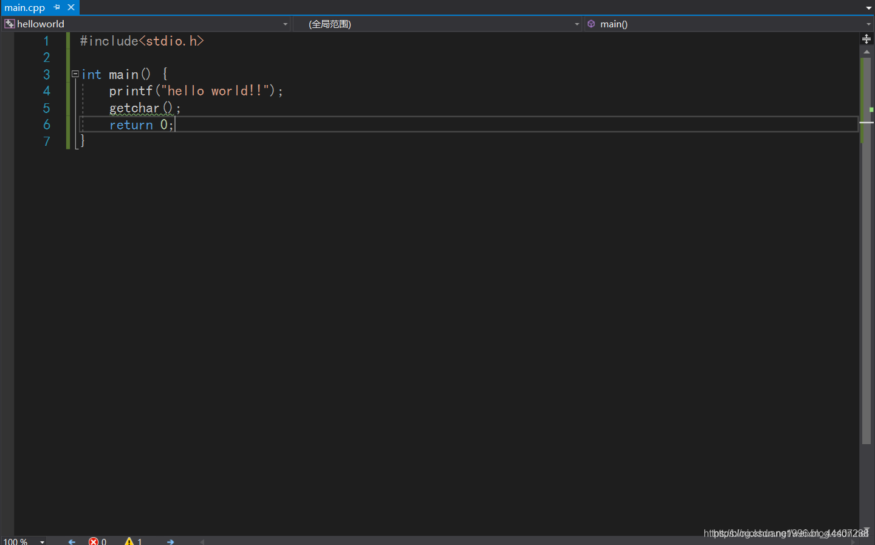Click the warning count indicator

pos(134,541)
